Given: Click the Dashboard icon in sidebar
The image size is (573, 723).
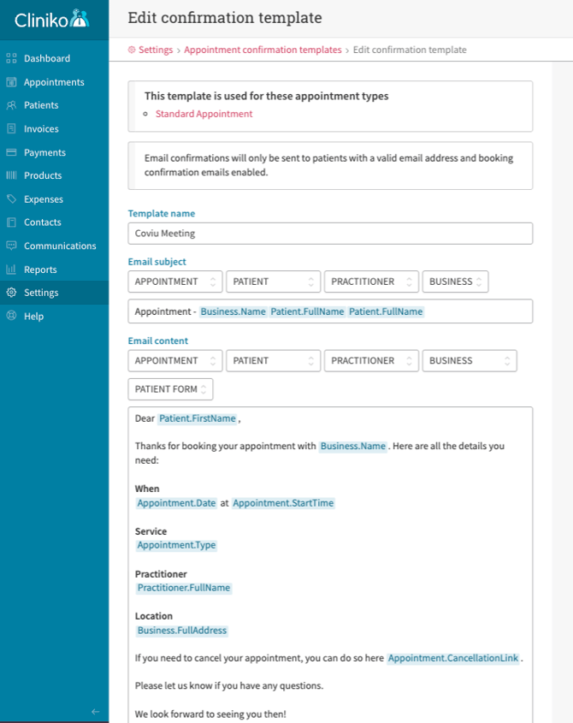Looking at the screenshot, I should 11,59.
